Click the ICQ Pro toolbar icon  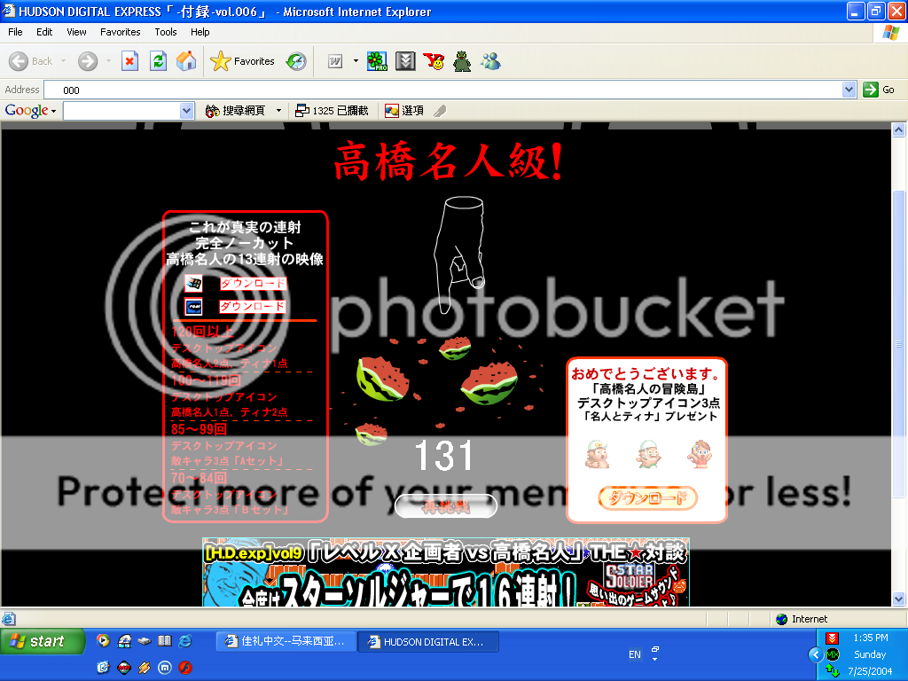click(377, 61)
